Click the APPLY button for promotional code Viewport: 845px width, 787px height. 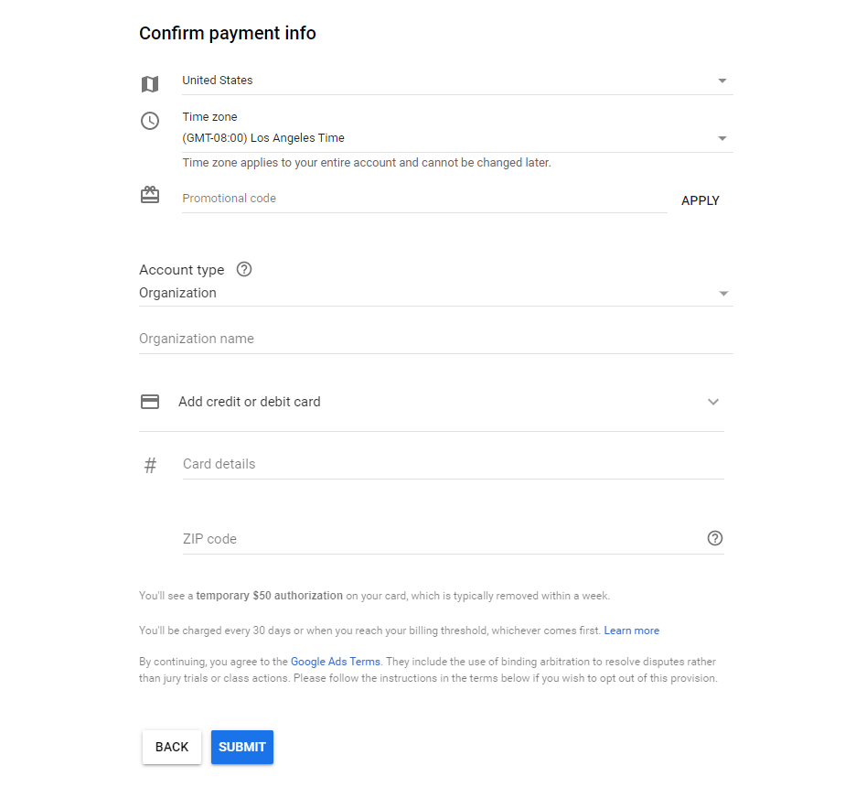[701, 200]
